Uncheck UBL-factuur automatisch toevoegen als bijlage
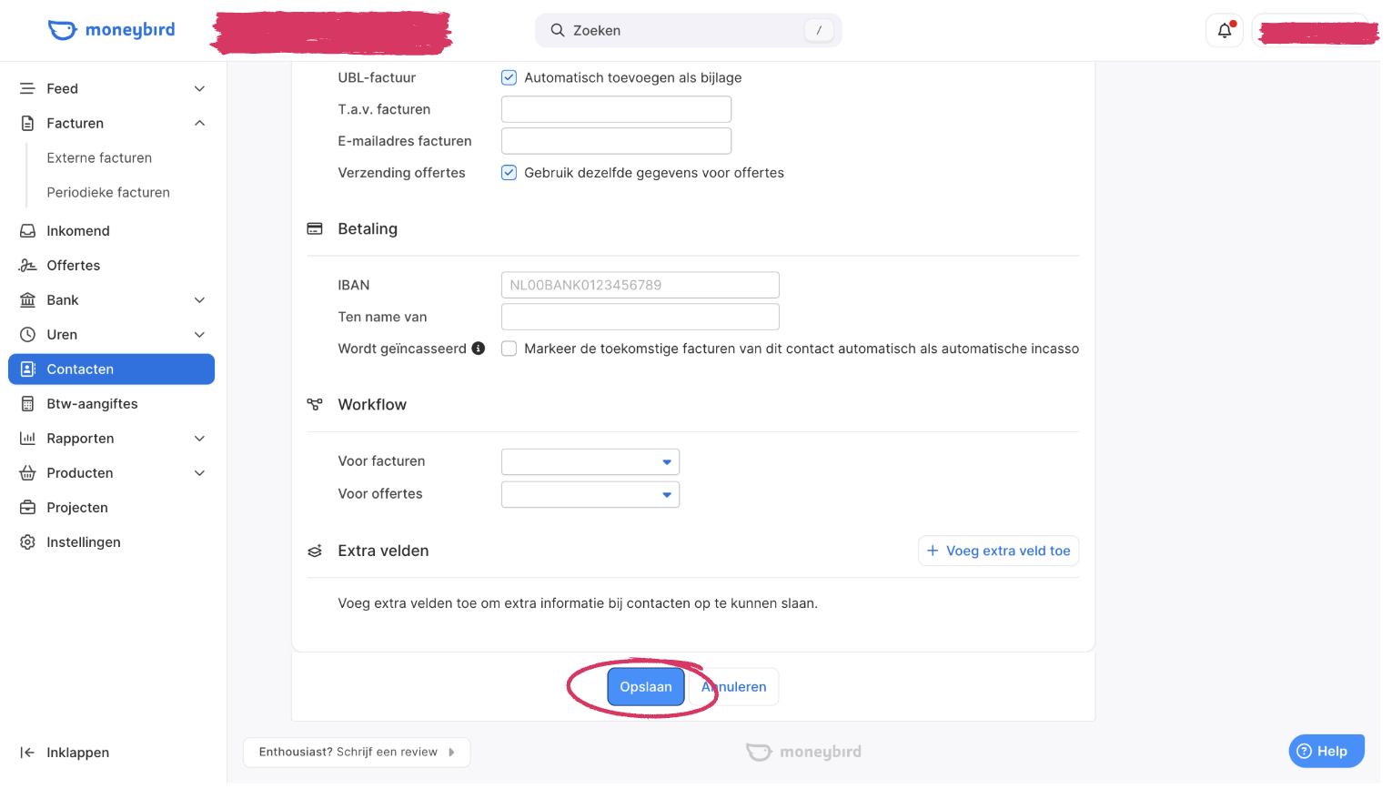This screenshot has width=1392, height=799. coord(509,78)
